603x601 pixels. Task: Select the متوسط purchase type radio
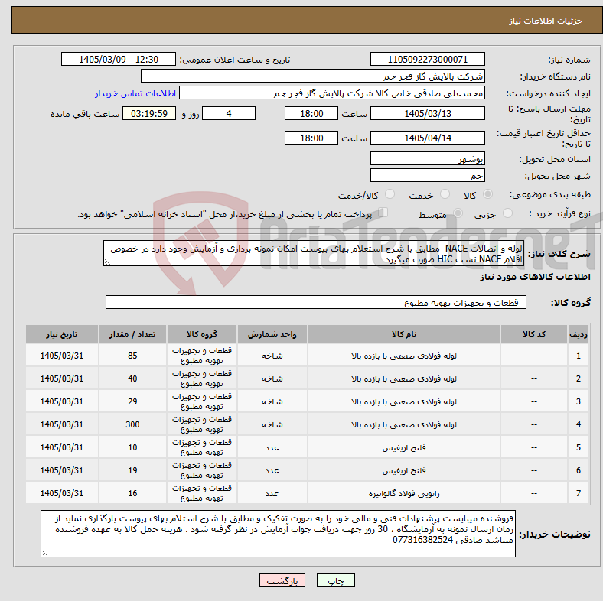point(458,213)
